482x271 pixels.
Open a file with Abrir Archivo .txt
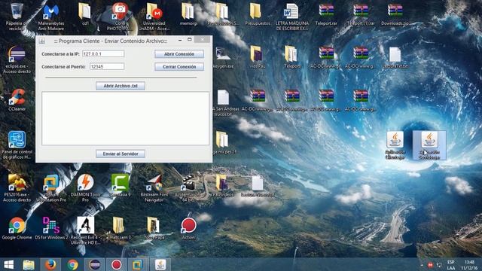tap(120, 86)
